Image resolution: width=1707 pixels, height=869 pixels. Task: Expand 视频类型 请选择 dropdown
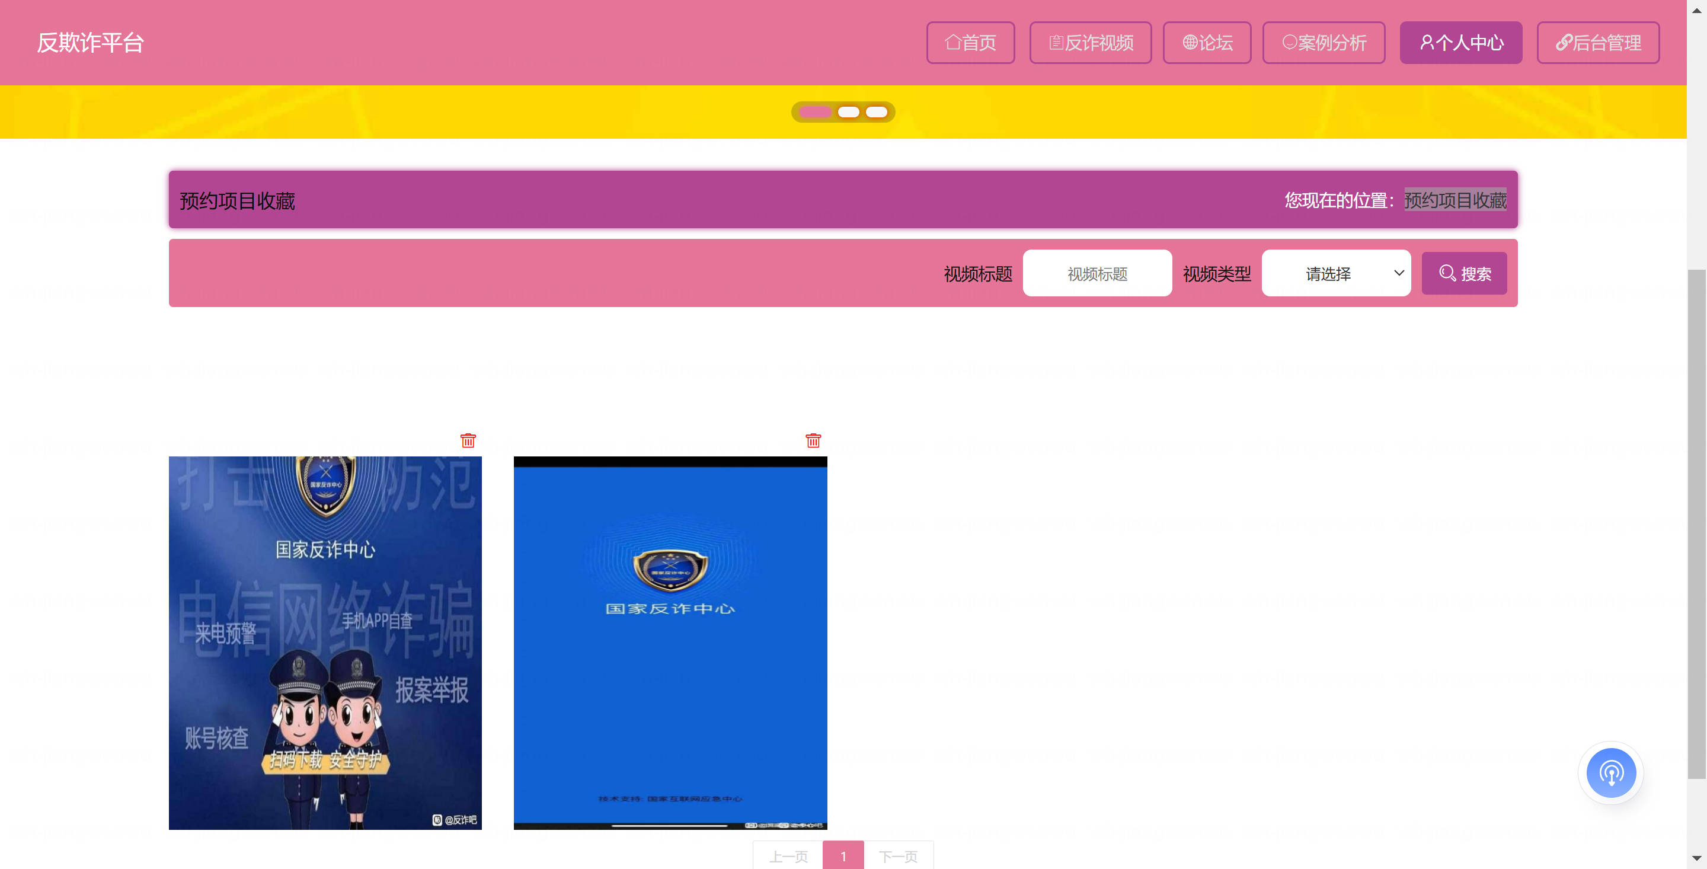coord(1328,273)
